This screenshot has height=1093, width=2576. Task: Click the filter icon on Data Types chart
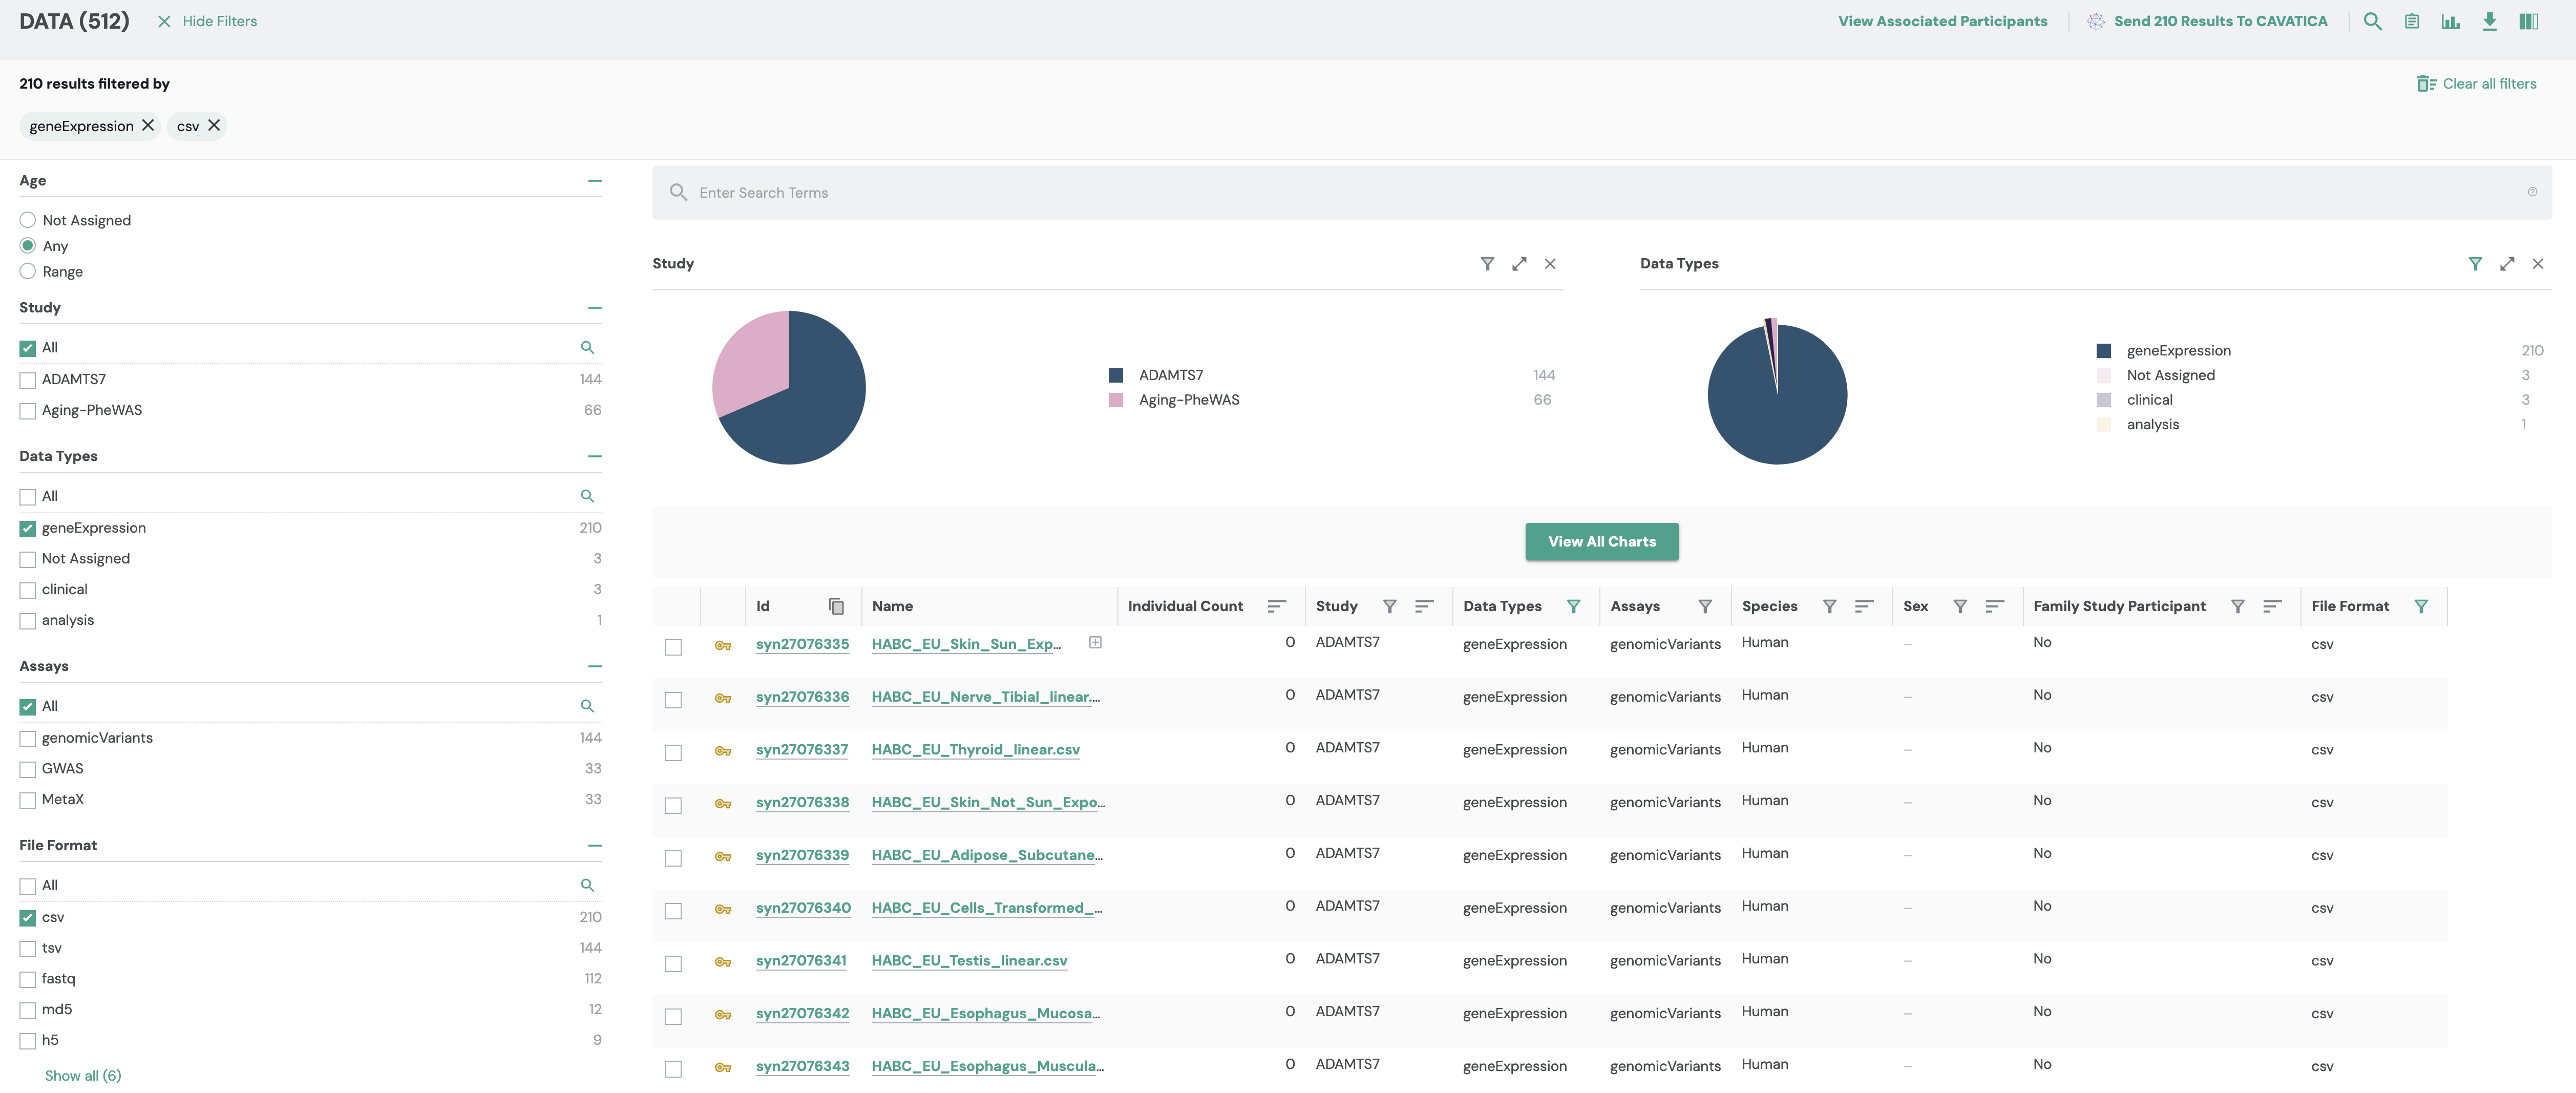2475,264
